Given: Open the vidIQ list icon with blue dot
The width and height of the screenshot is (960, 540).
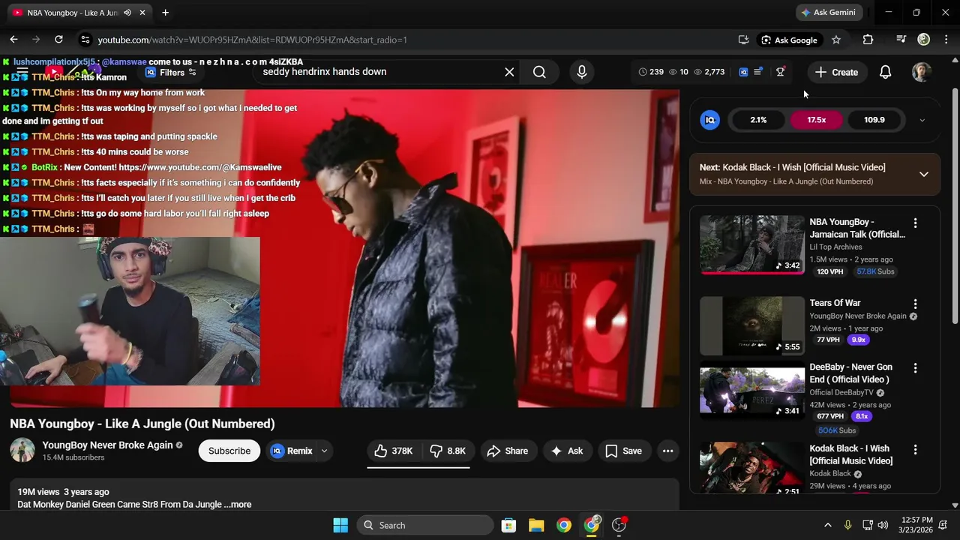Looking at the screenshot, I should 758,72.
